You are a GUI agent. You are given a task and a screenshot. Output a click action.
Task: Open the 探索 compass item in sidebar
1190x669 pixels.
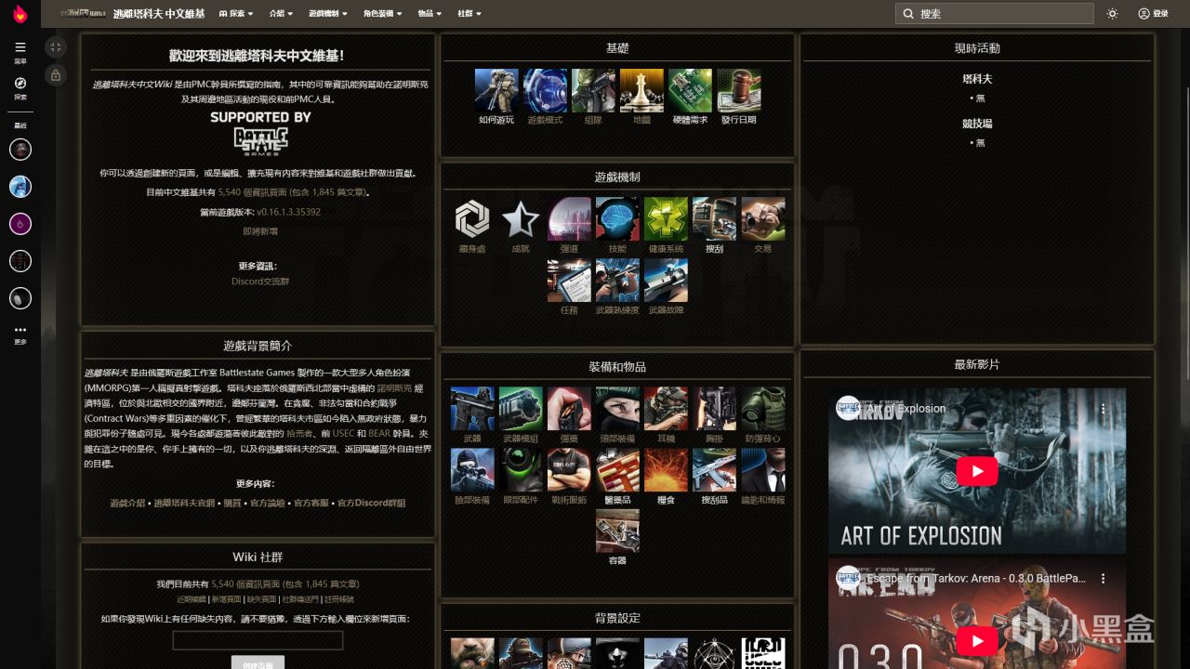tap(20, 88)
